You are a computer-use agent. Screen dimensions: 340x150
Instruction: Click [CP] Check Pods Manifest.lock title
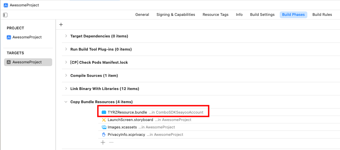(x=99, y=62)
